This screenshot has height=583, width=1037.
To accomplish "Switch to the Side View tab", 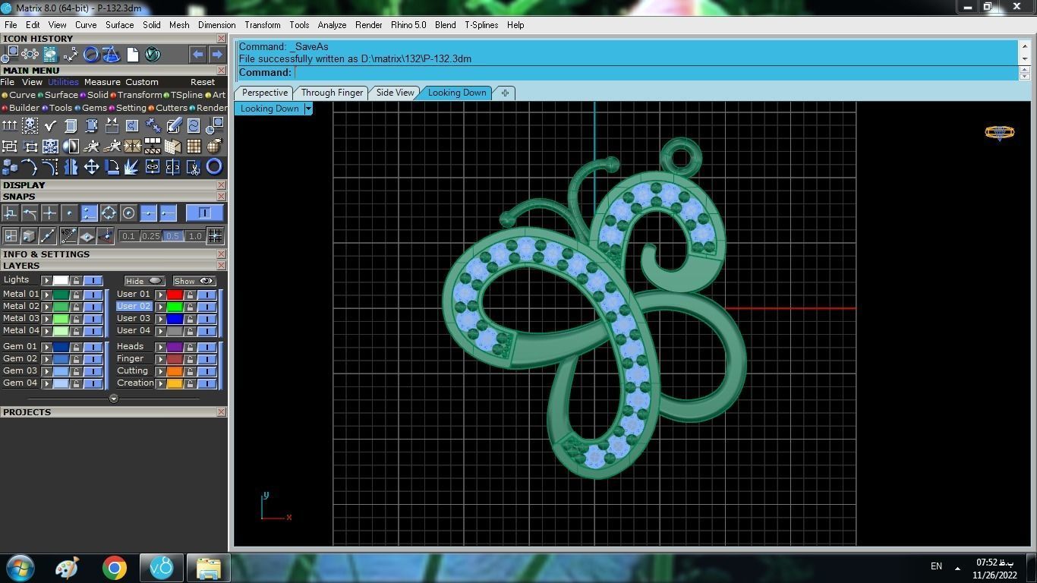I will (396, 93).
